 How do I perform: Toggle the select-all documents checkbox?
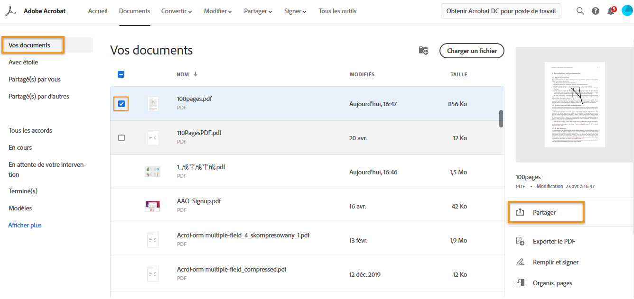point(121,74)
